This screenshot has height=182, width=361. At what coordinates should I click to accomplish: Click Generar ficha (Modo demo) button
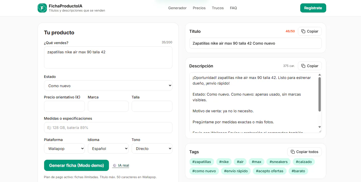[x=77, y=165]
